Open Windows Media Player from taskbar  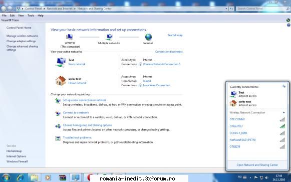click(48, 177)
